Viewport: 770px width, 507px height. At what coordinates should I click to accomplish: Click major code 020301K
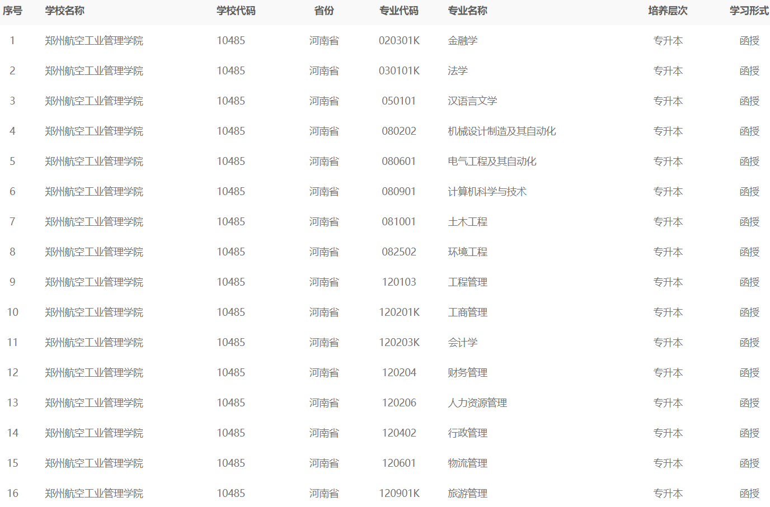pos(399,41)
